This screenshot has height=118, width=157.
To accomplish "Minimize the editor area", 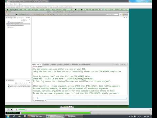I will [124, 18].
